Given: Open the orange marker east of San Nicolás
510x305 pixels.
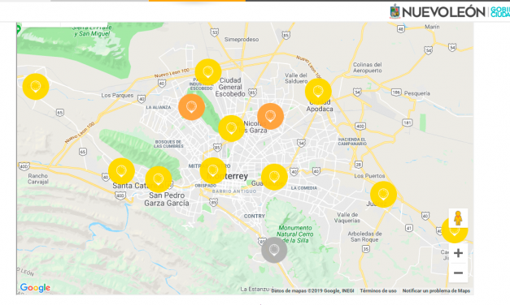Looking at the screenshot, I should pyautogui.click(x=270, y=116).
